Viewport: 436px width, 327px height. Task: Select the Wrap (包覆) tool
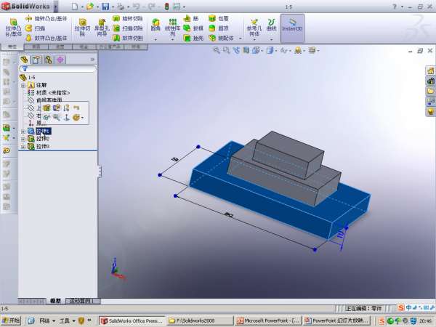(219, 19)
